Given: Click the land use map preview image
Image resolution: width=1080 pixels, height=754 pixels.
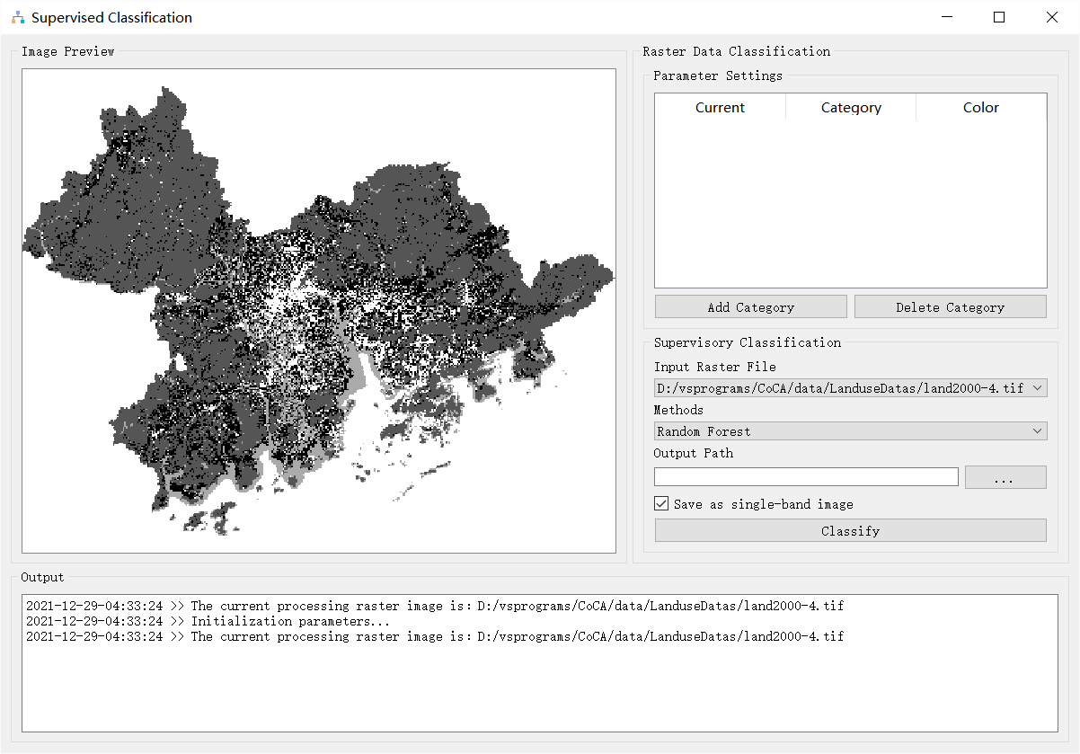Looking at the screenshot, I should point(318,310).
